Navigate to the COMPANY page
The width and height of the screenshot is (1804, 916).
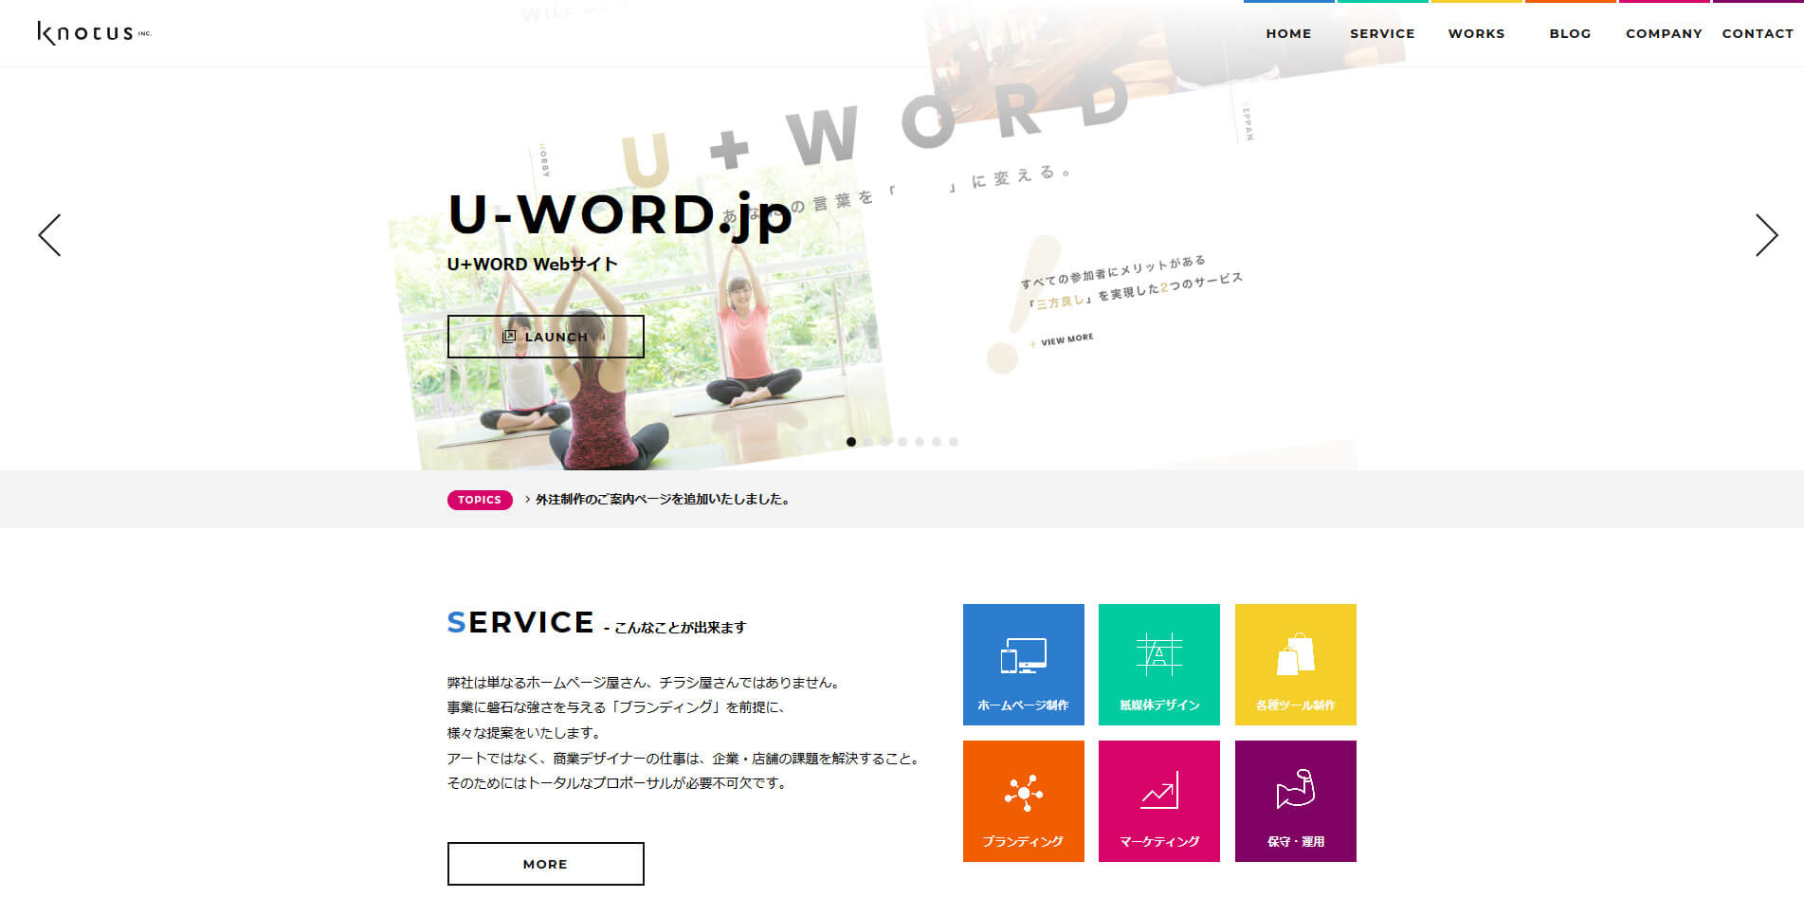[1664, 33]
